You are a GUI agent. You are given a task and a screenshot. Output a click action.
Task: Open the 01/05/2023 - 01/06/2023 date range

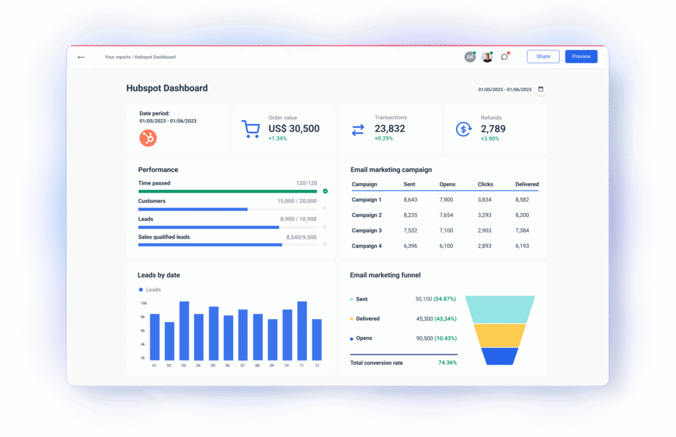click(505, 90)
